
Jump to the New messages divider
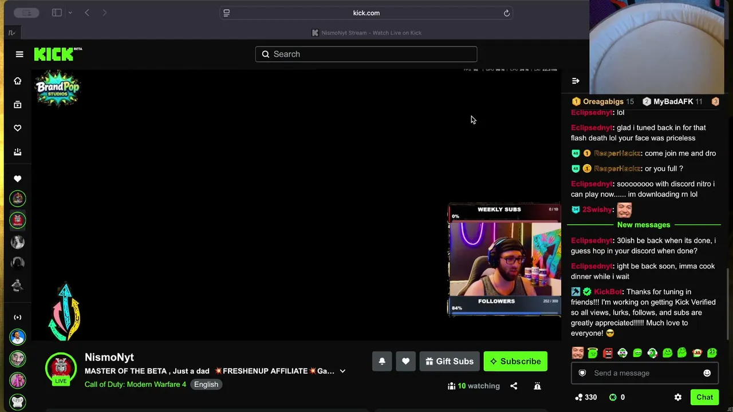644,225
